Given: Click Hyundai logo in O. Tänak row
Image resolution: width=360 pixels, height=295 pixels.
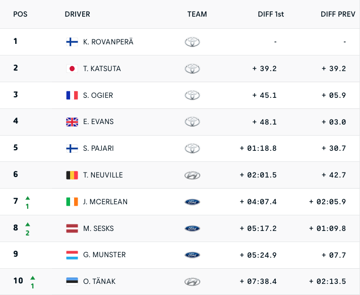Looking at the screenshot, I should (x=192, y=281).
